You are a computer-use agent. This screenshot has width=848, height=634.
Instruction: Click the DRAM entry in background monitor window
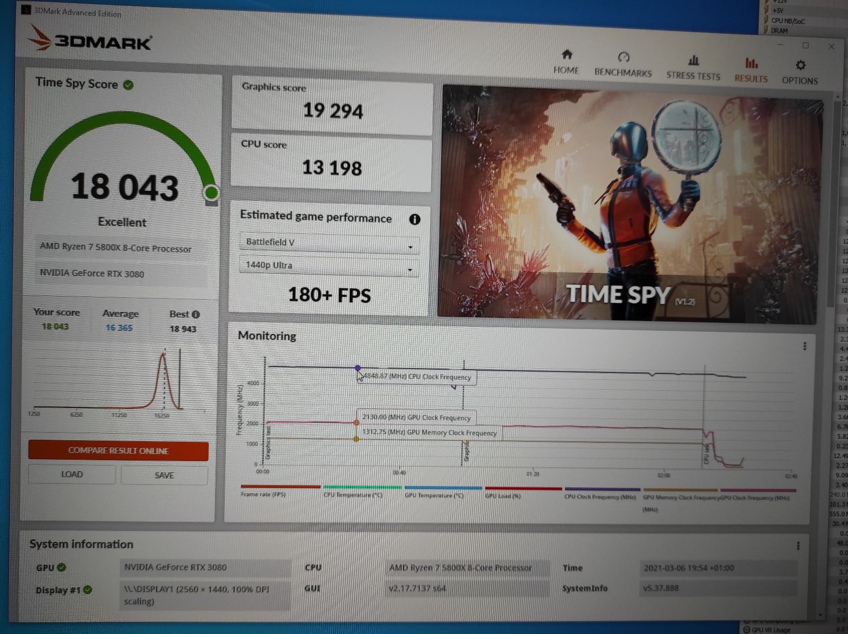779,31
